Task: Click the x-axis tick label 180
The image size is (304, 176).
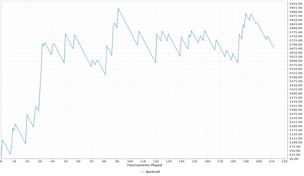Action: [233, 161]
